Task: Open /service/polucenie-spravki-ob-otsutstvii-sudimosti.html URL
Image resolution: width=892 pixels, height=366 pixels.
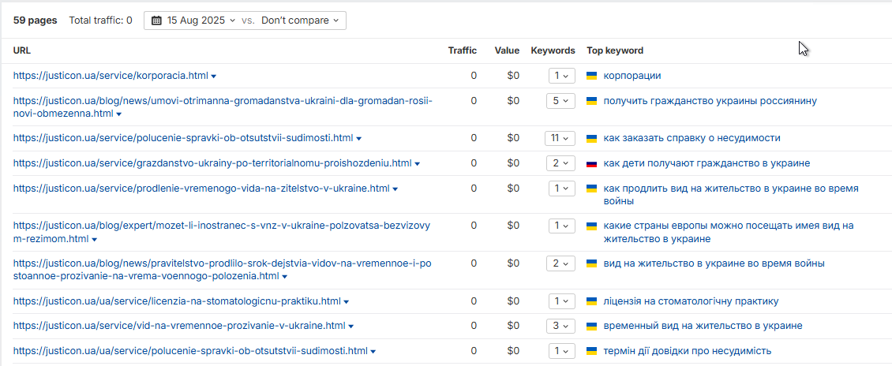Action: [x=183, y=138]
